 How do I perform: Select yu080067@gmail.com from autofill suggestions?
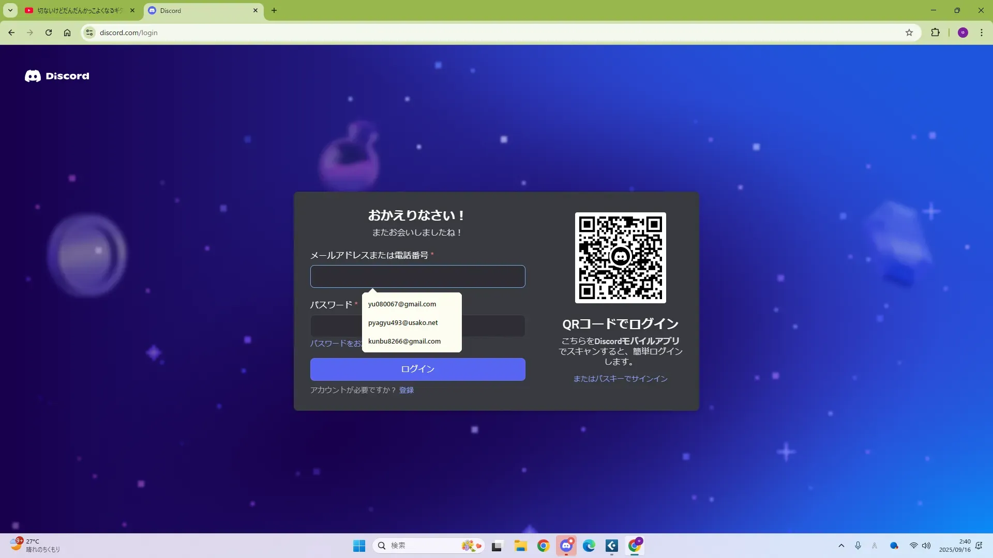click(402, 304)
